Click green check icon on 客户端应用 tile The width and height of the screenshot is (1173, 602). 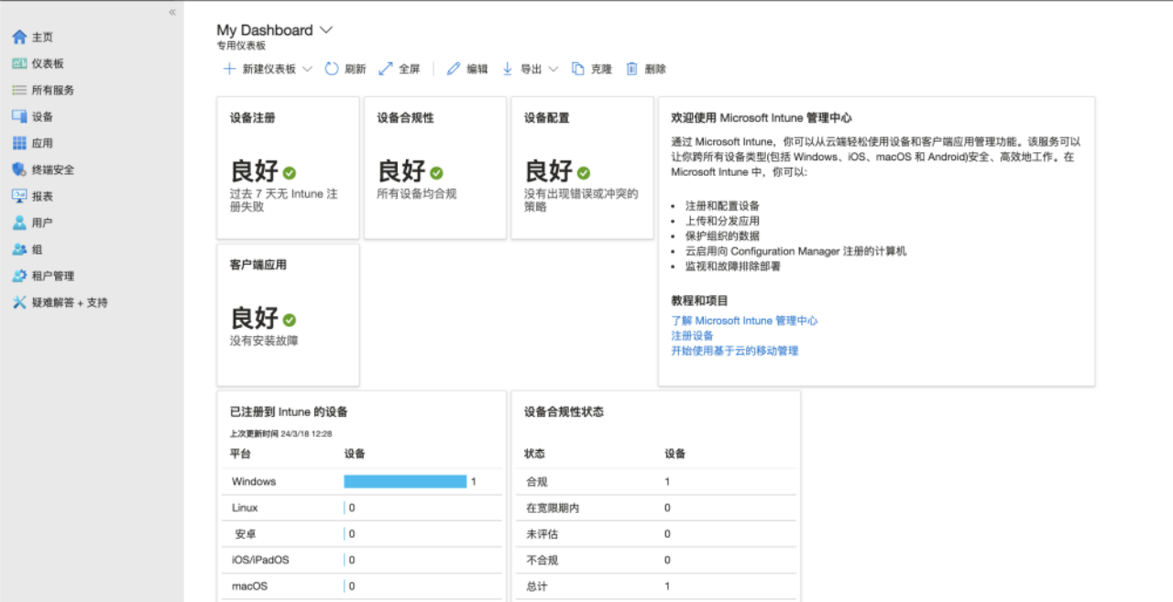[290, 320]
